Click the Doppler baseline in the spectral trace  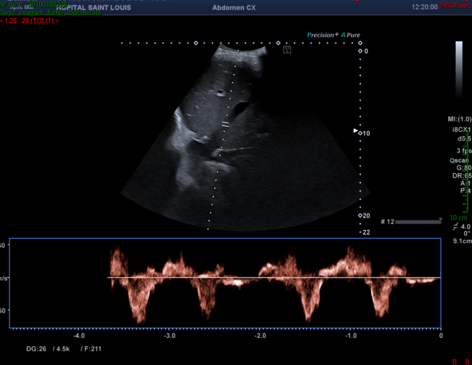[274, 278]
